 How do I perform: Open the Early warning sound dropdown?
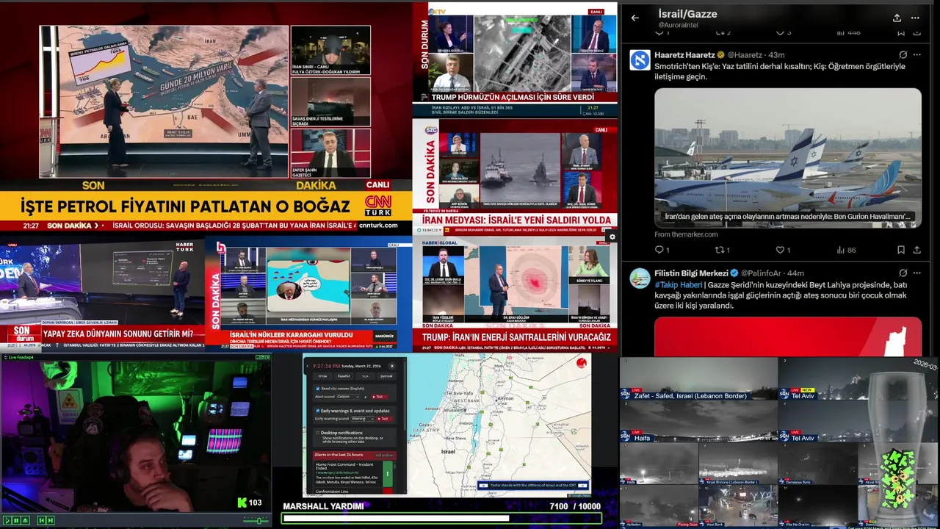[x=363, y=419]
